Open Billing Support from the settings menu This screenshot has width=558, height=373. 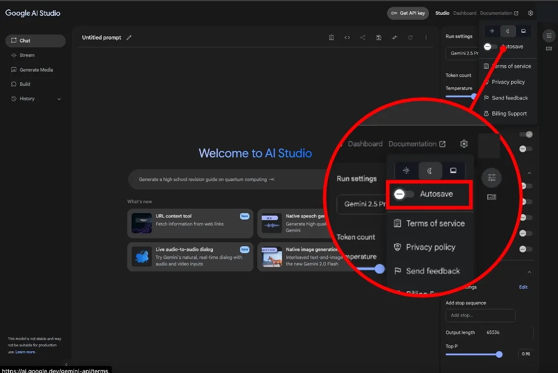(508, 113)
